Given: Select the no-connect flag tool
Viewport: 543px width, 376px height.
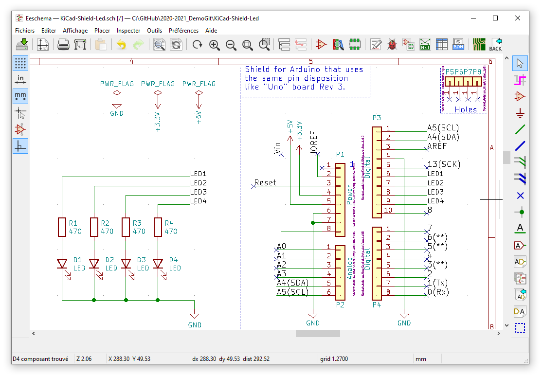Looking at the screenshot, I should 520,196.
